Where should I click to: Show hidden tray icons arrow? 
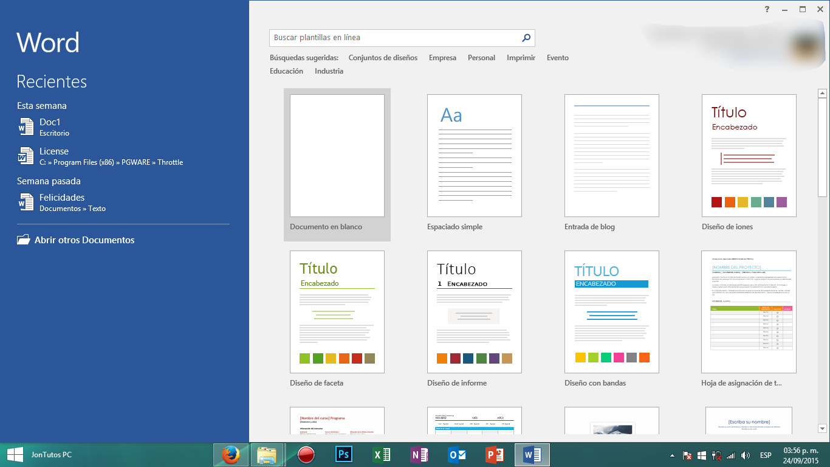click(x=672, y=455)
